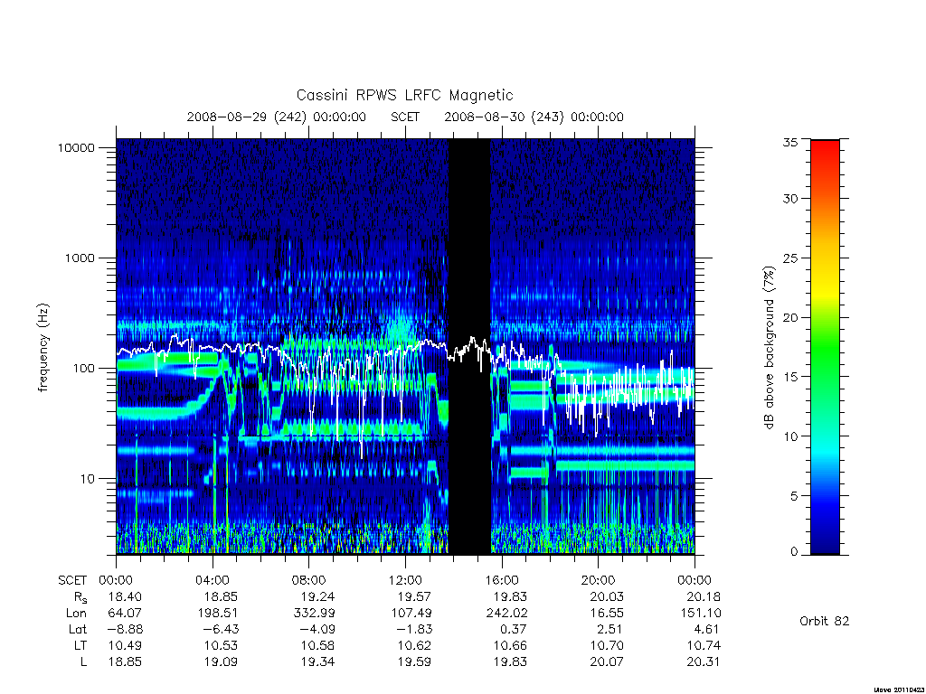Image resolution: width=926 pixels, height=694 pixels.
Task: Click local time value 10.53
Action: pyautogui.click(x=221, y=645)
